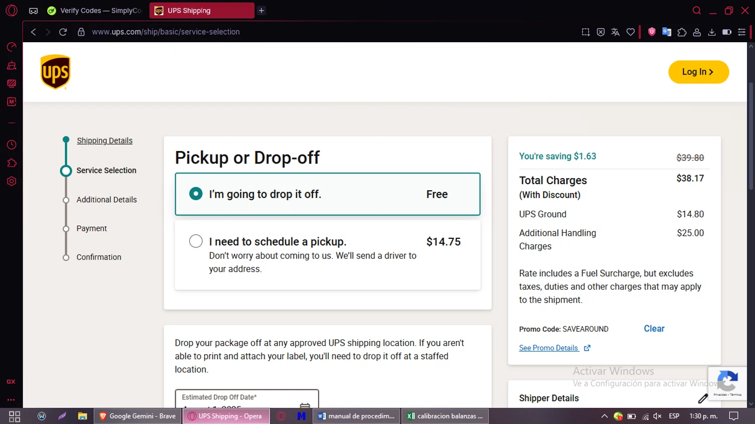Click Additional Details step label
The height and width of the screenshot is (424, 755).
[x=107, y=200]
